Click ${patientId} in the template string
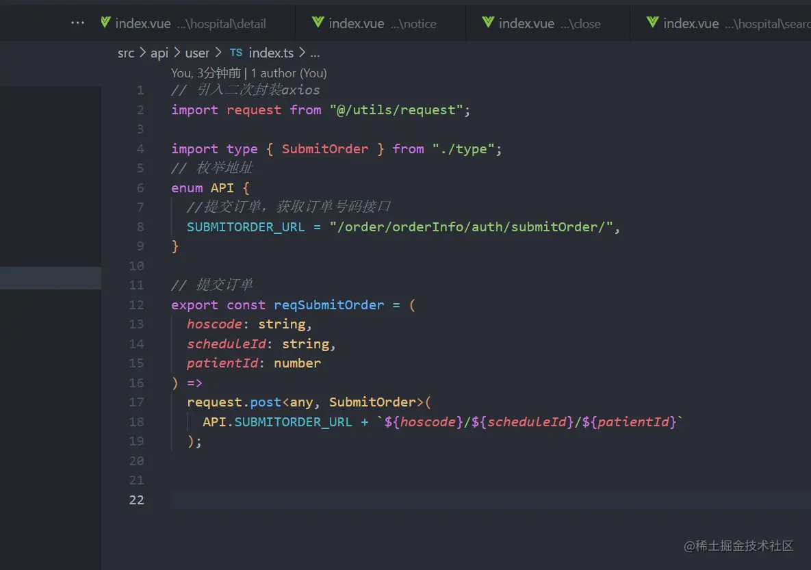811x570 pixels. [x=630, y=422]
